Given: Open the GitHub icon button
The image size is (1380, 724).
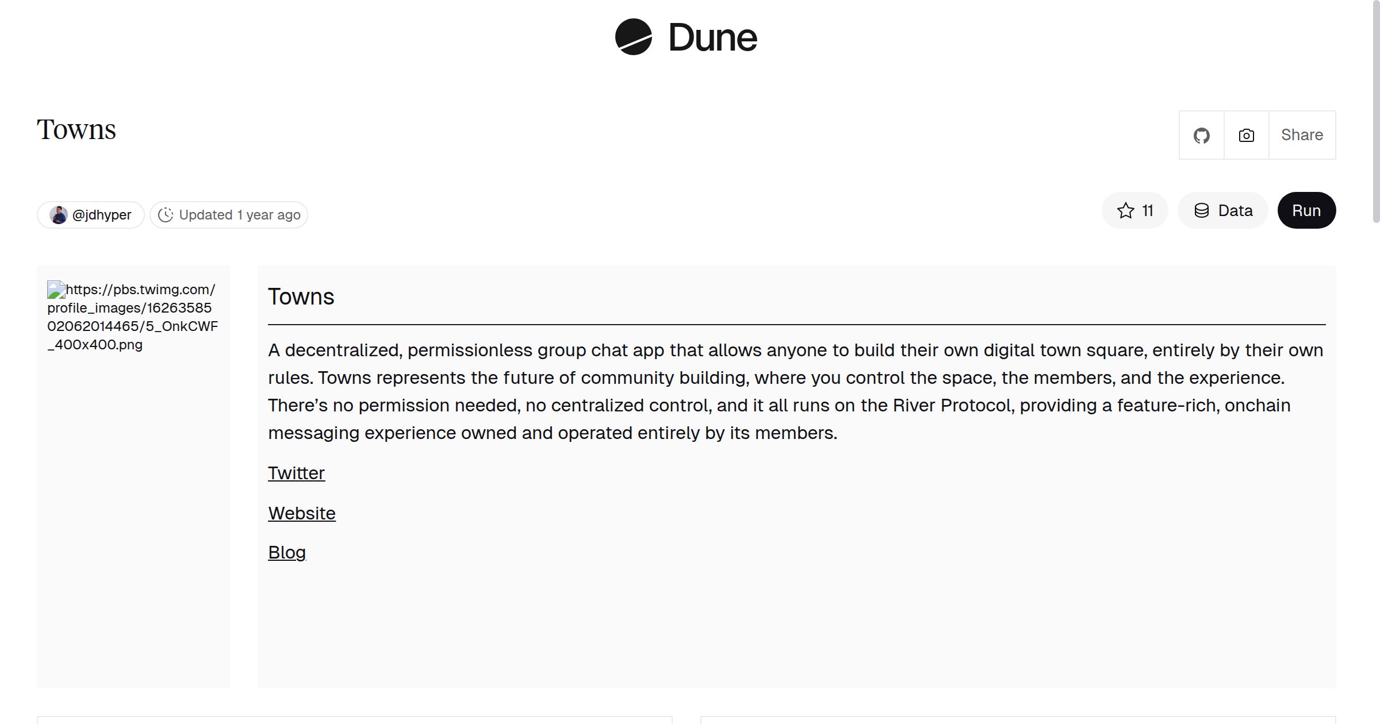Looking at the screenshot, I should tap(1201, 136).
